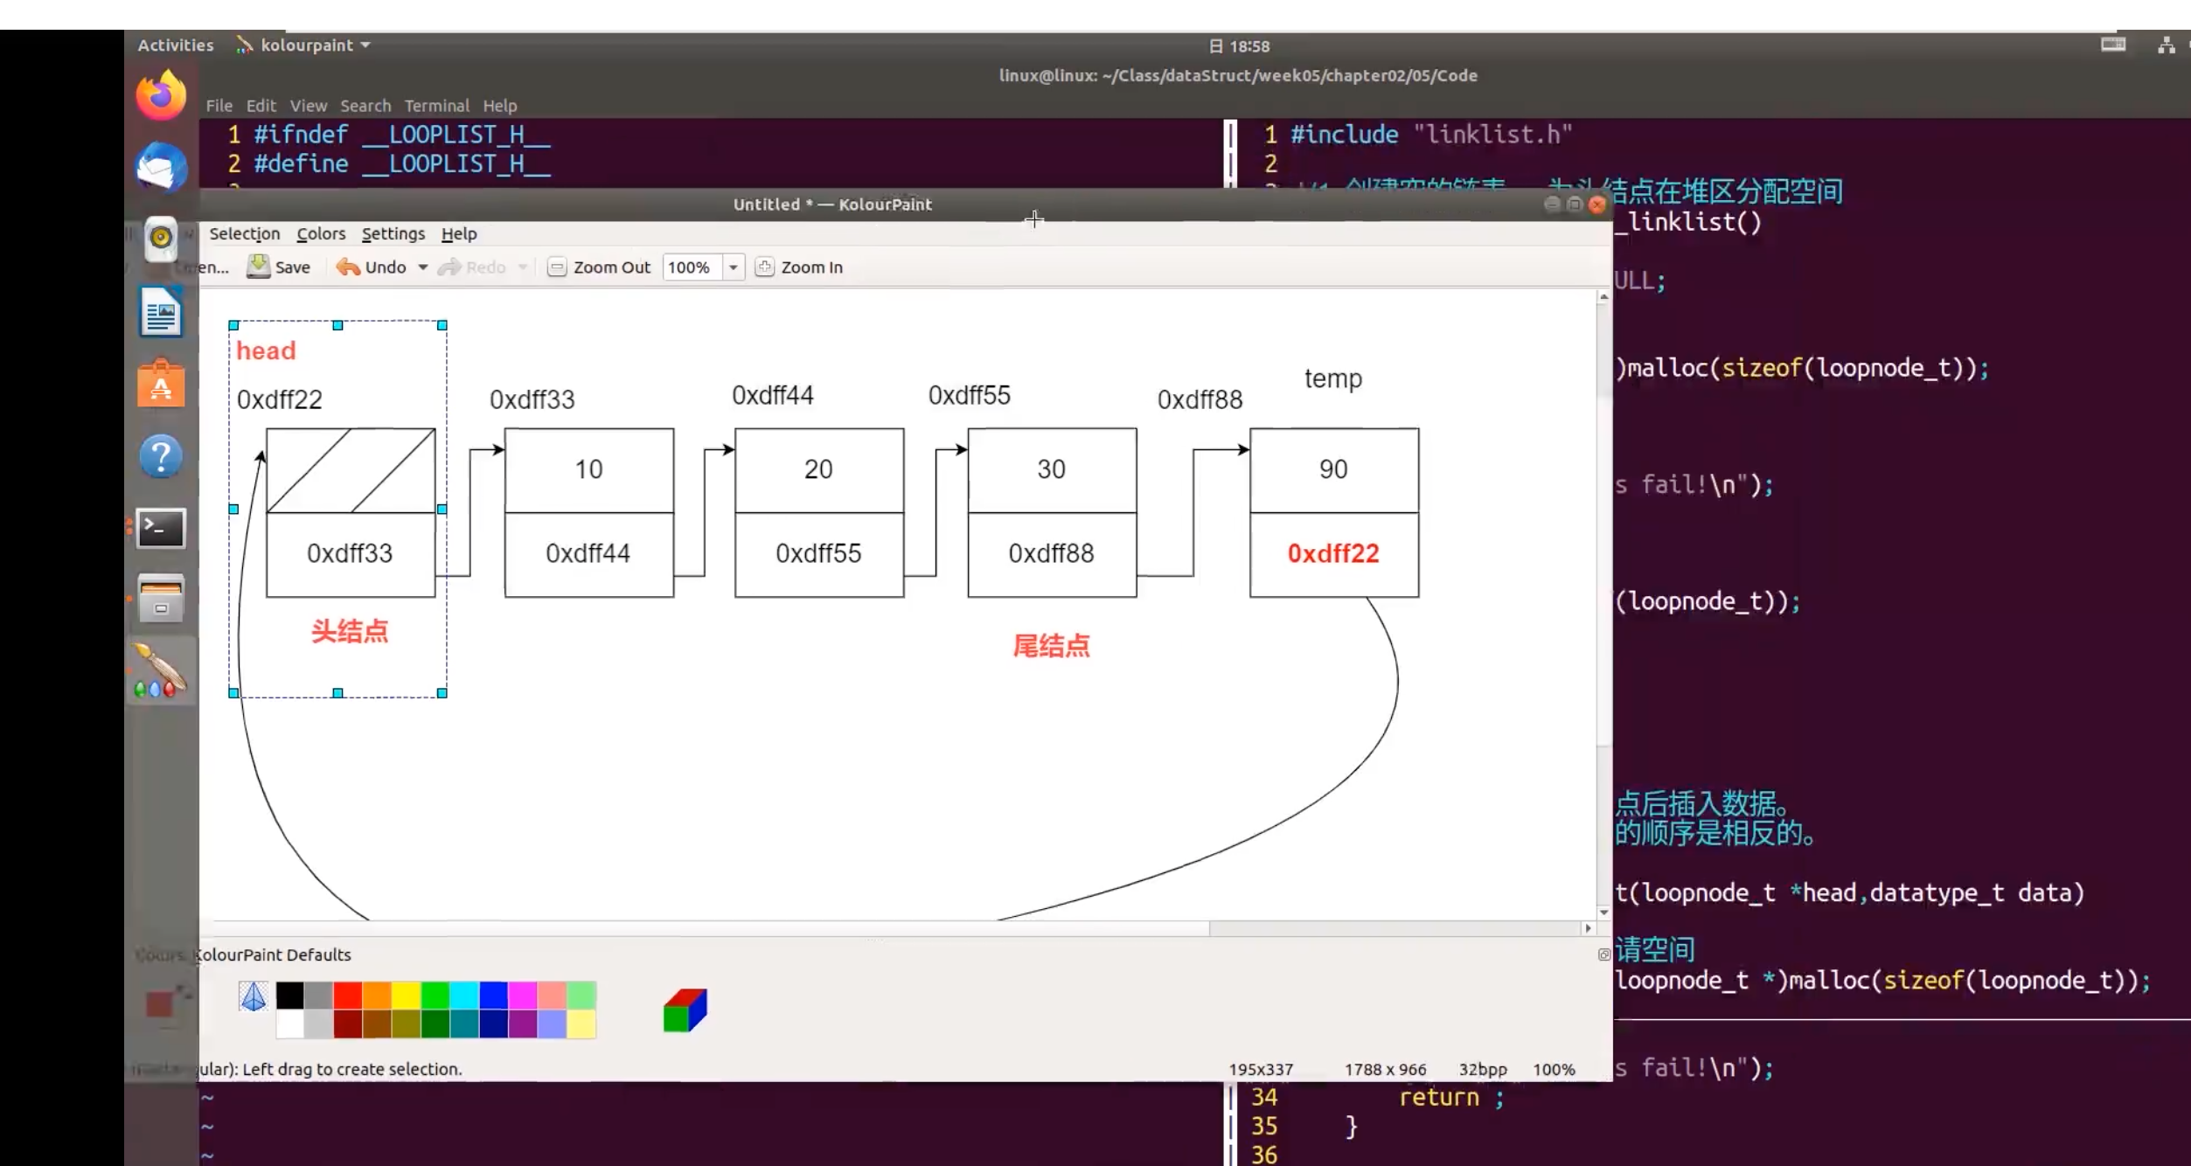Open Firefox from the dock
The height and width of the screenshot is (1166, 2191).
tap(161, 95)
